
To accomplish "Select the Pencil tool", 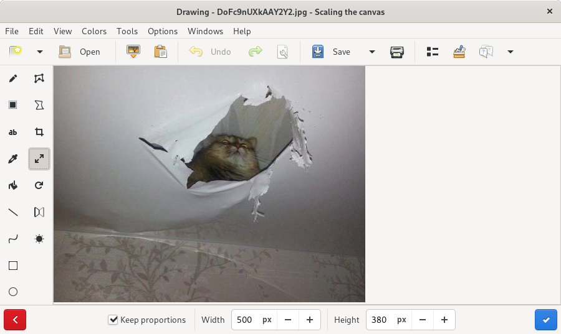I will tap(13, 78).
